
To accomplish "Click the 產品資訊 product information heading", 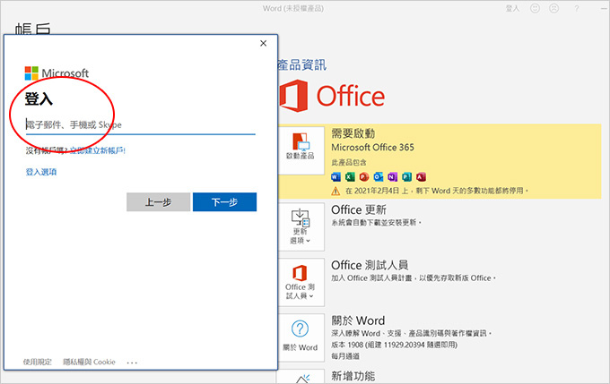I will 302,64.
